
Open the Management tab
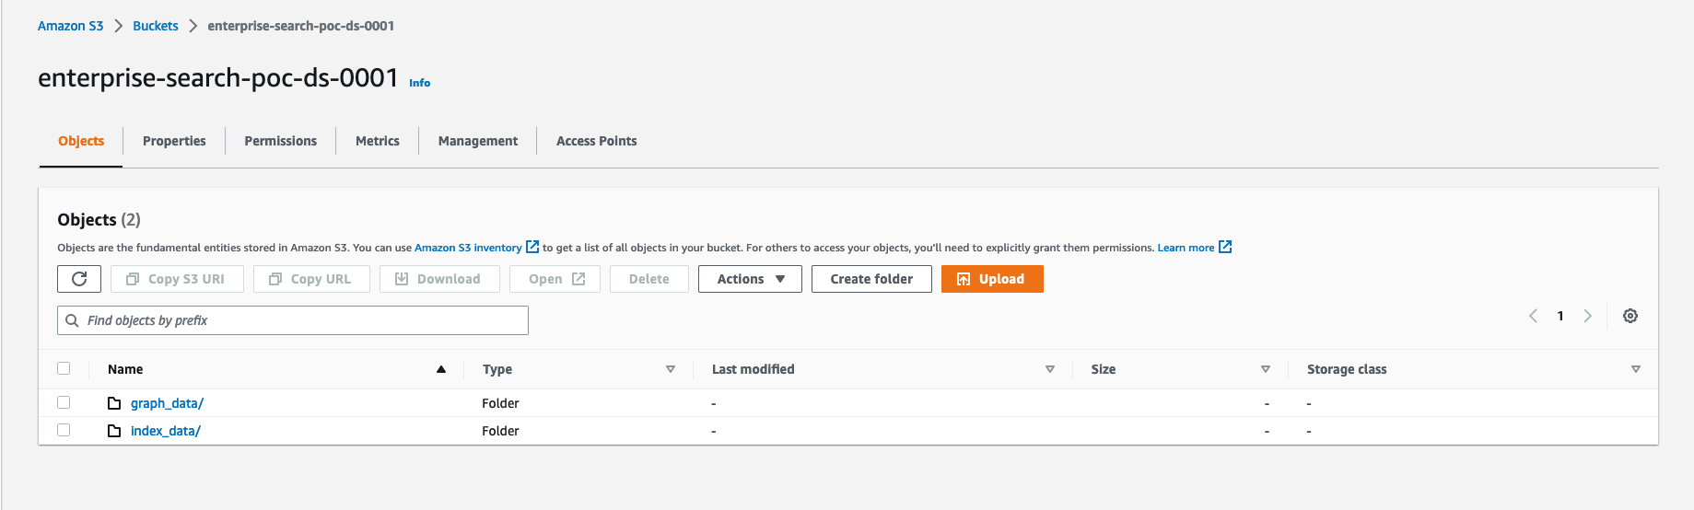coord(478,141)
